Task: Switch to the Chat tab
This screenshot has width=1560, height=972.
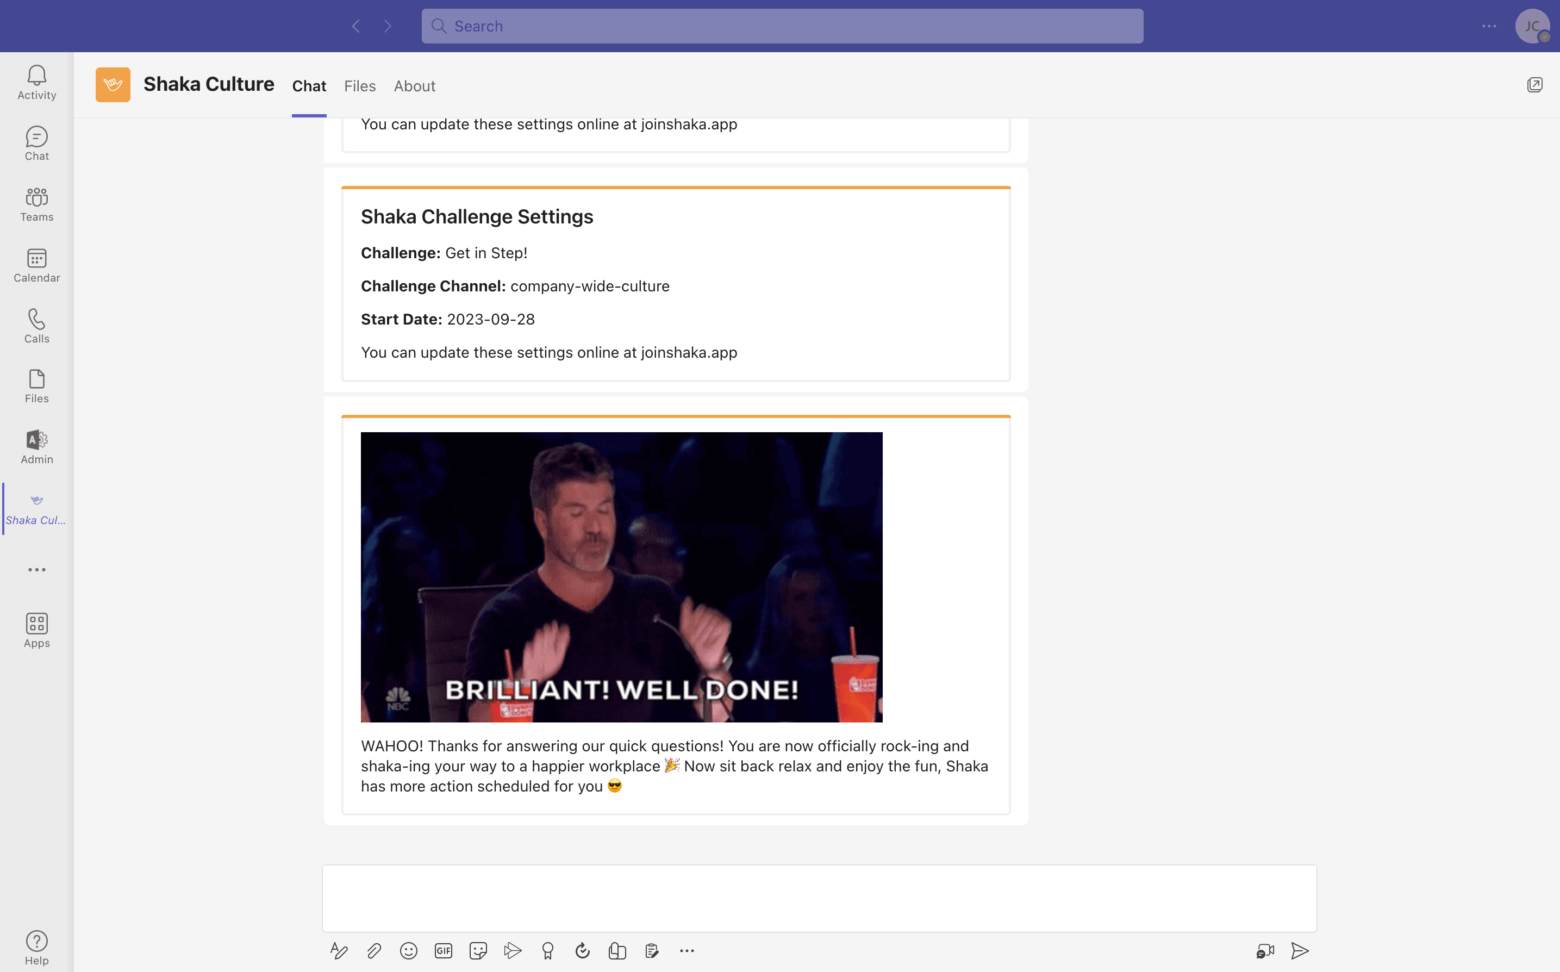Action: pyautogui.click(x=309, y=85)
